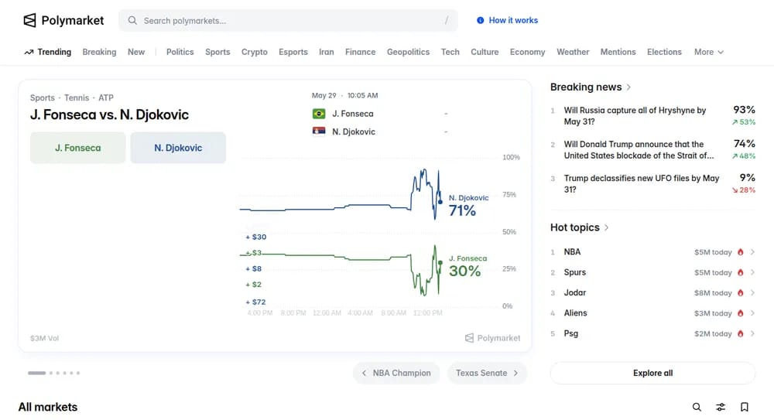The image size is (774, 420).
Task: Click the Trending arrow icon
Action: pos(29,52)
